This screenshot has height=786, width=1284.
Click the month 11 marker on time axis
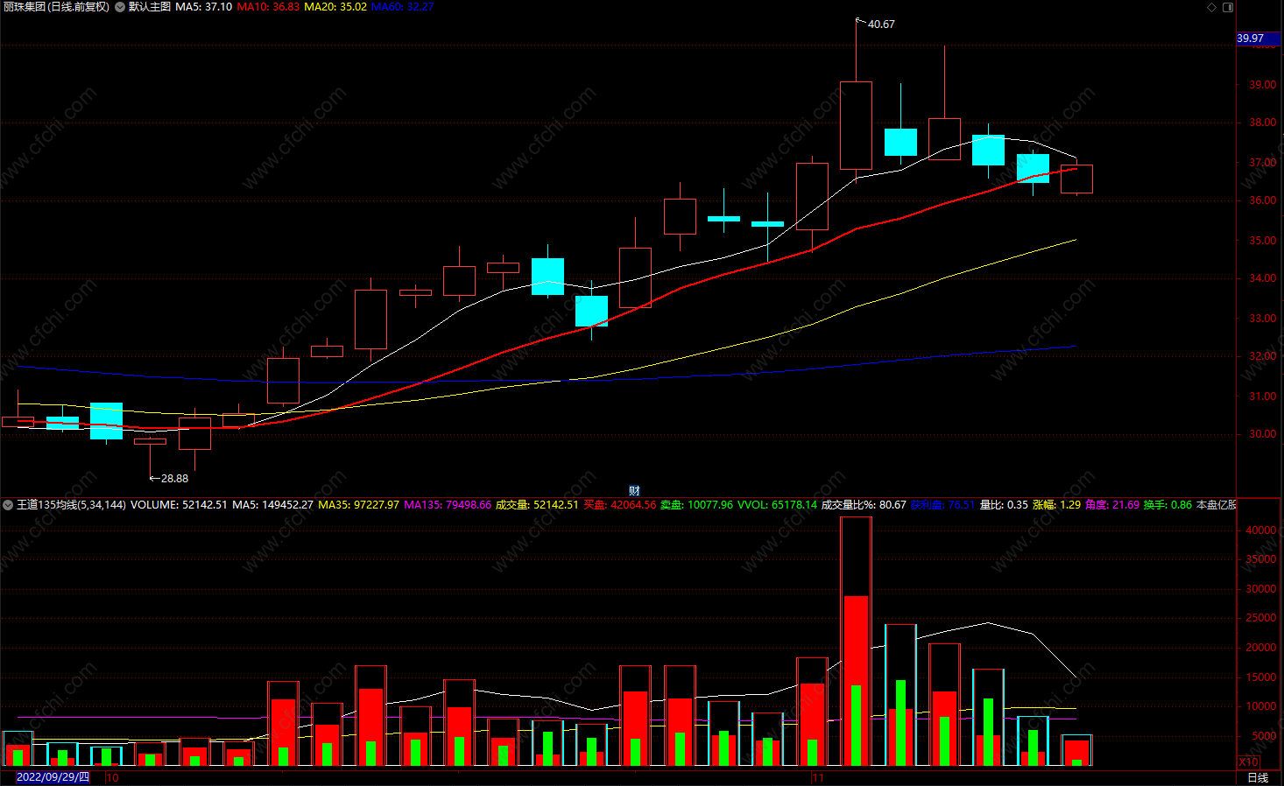point(818,777)
